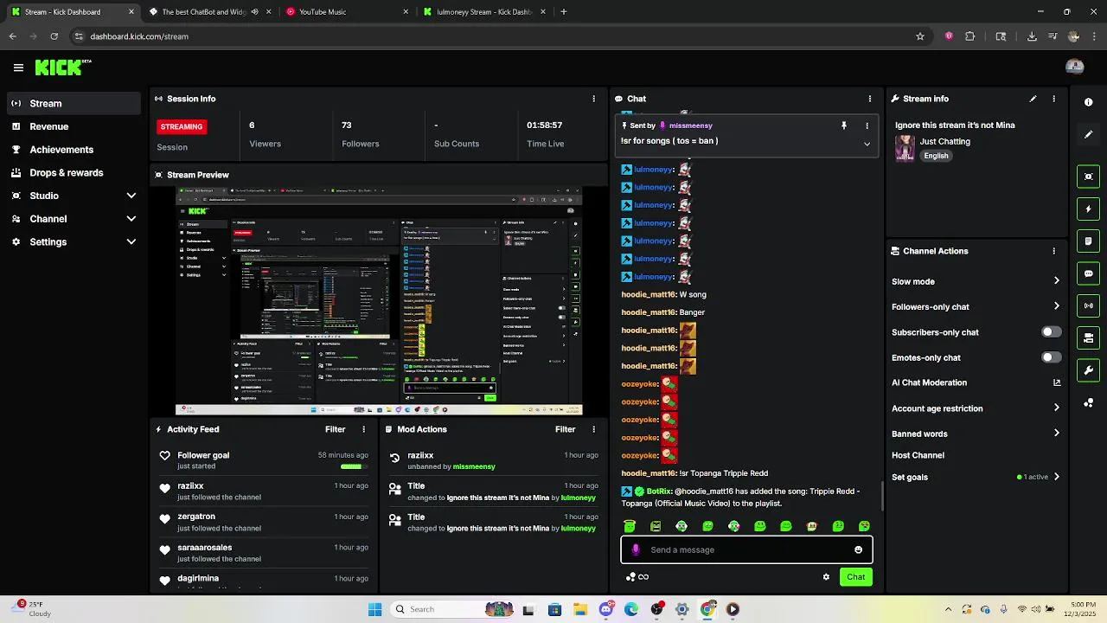Edit stream info with the pencil icon
This screenshot has width=1107, height=623.
[1033, 99]
